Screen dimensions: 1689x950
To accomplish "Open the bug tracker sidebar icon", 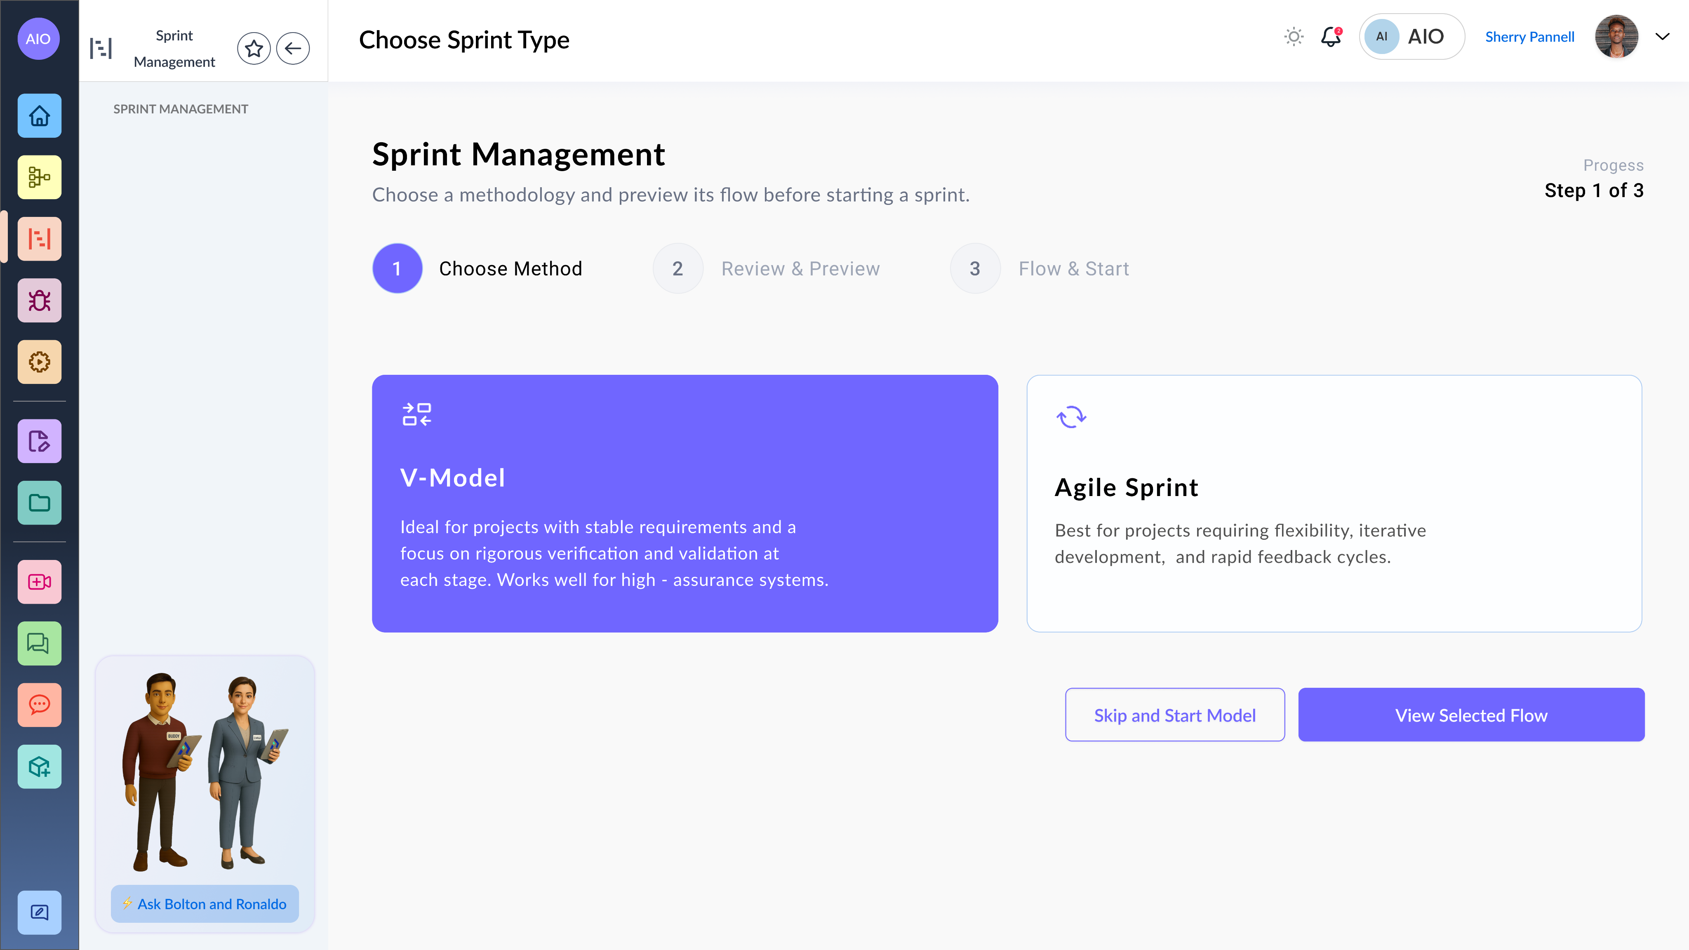I will click(39, 300).
